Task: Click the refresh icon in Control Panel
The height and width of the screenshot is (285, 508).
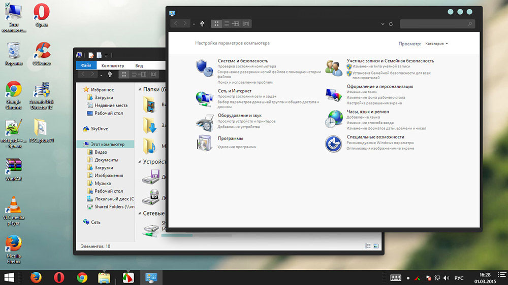Action: [x=391, y=24]
